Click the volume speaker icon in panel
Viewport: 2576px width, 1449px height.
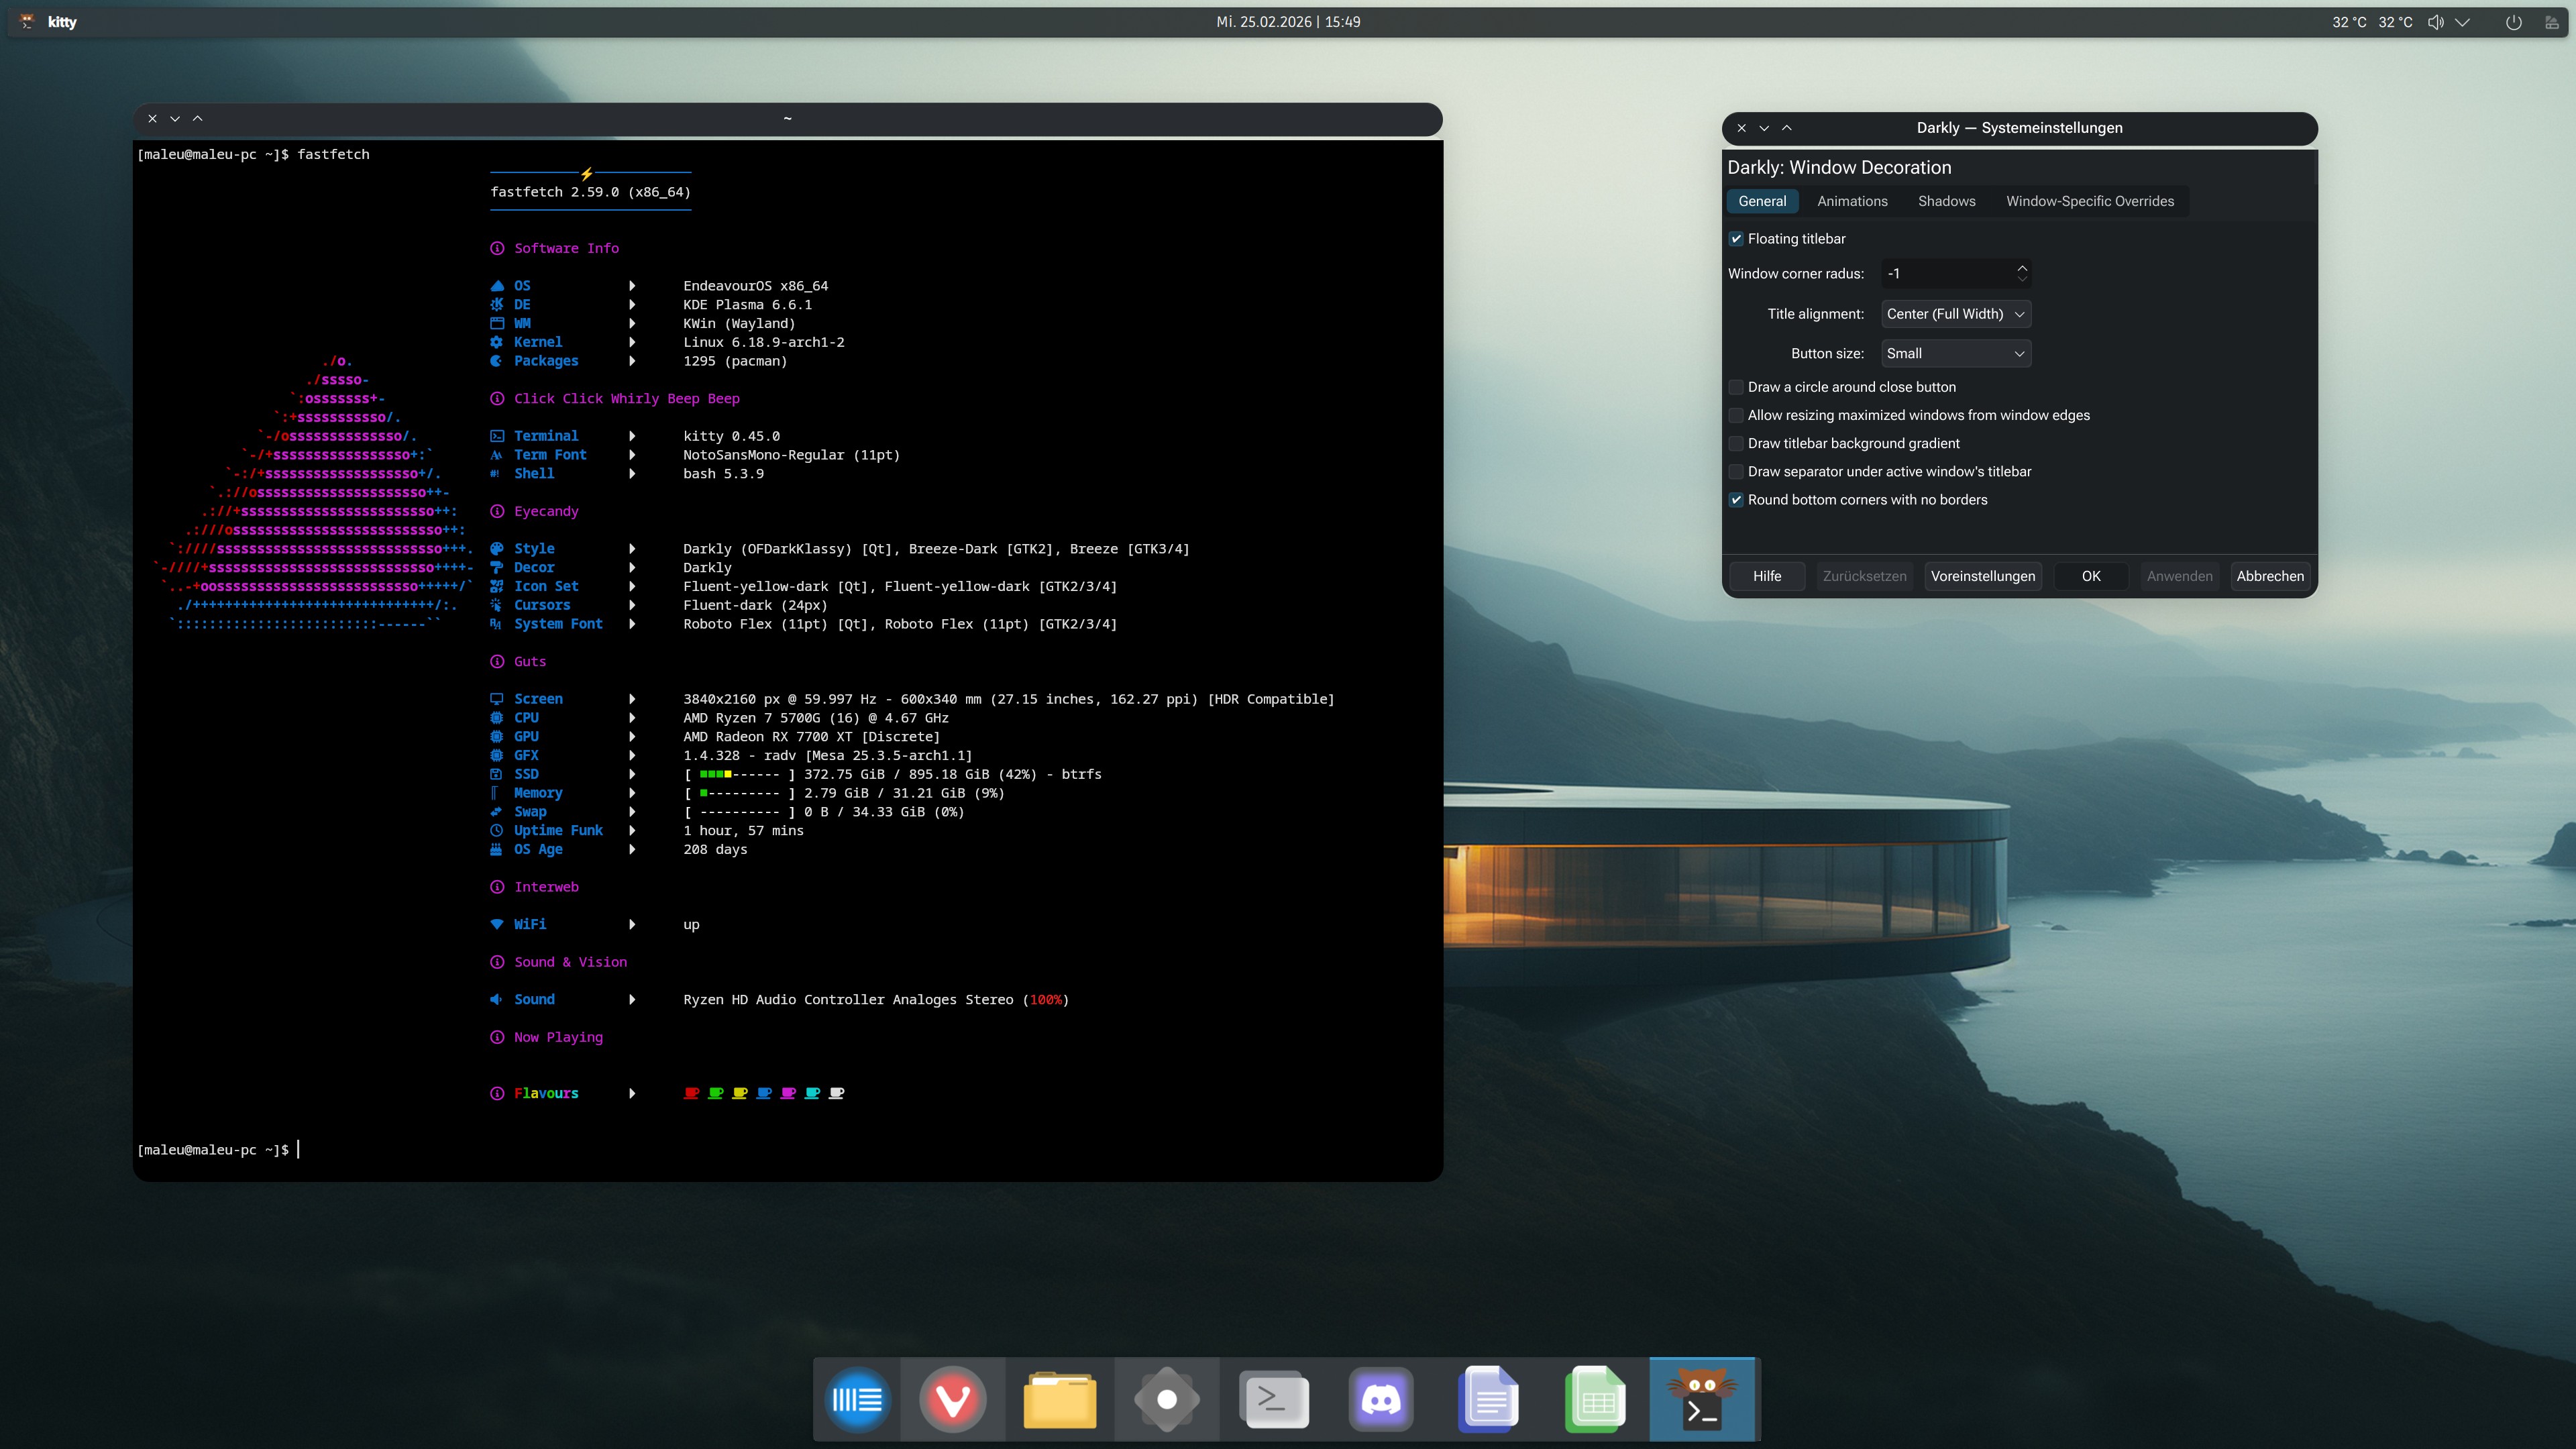(x=2435, y=22)
